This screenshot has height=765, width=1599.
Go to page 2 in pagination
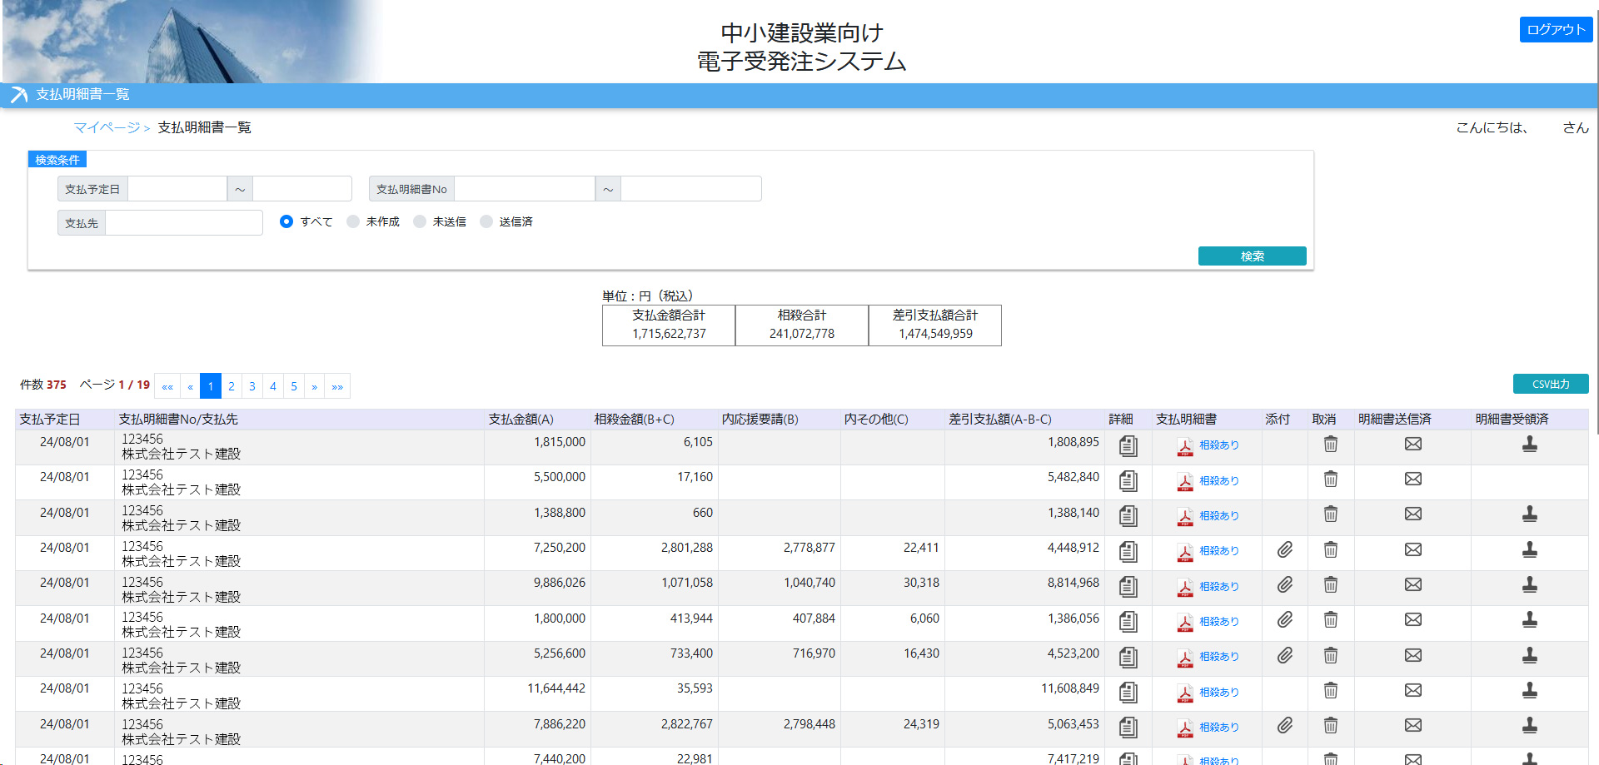click(232, 386)
